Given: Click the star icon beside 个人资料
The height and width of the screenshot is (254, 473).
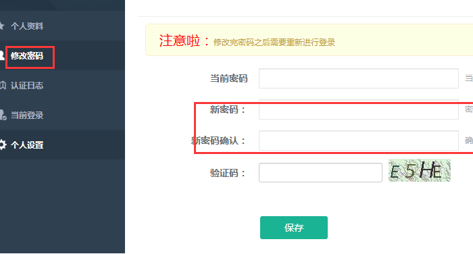Looking at the screenshot, I should pos(1,26).
